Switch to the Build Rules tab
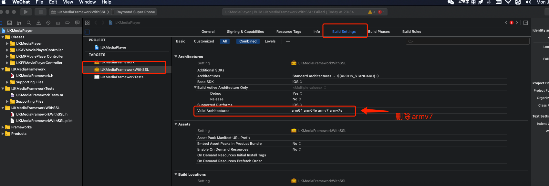549x186 pixels. [412, 32]
